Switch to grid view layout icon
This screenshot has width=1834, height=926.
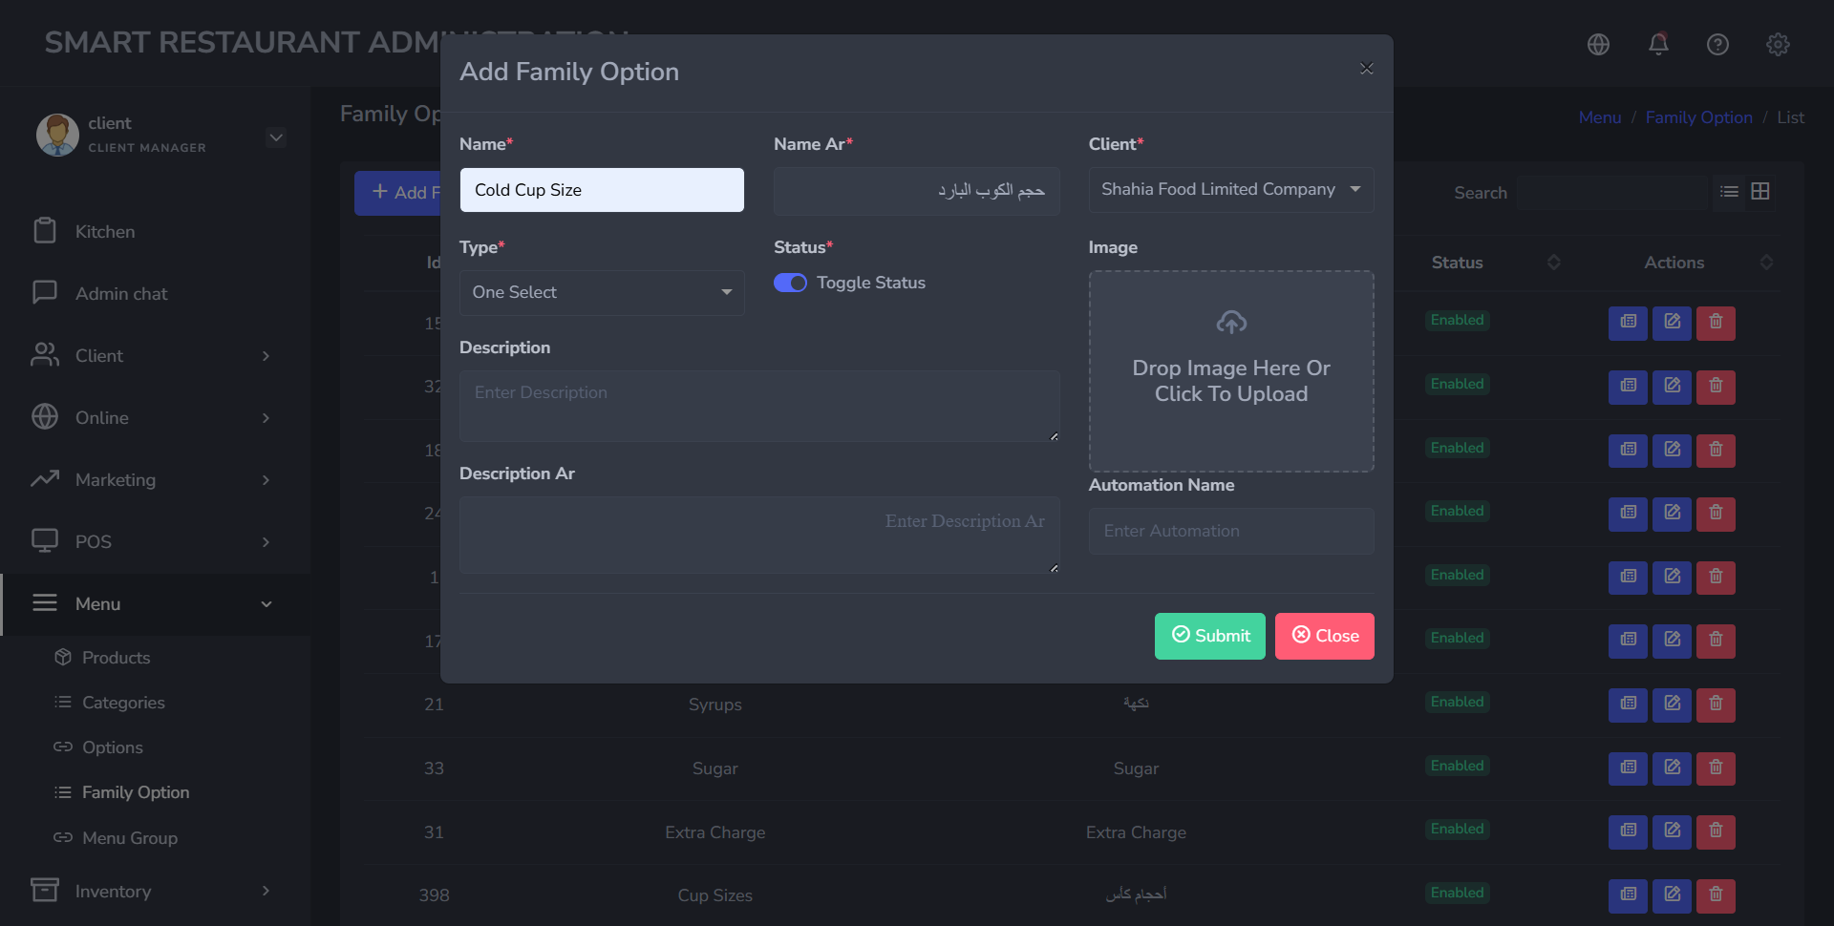coord(1760,192)
